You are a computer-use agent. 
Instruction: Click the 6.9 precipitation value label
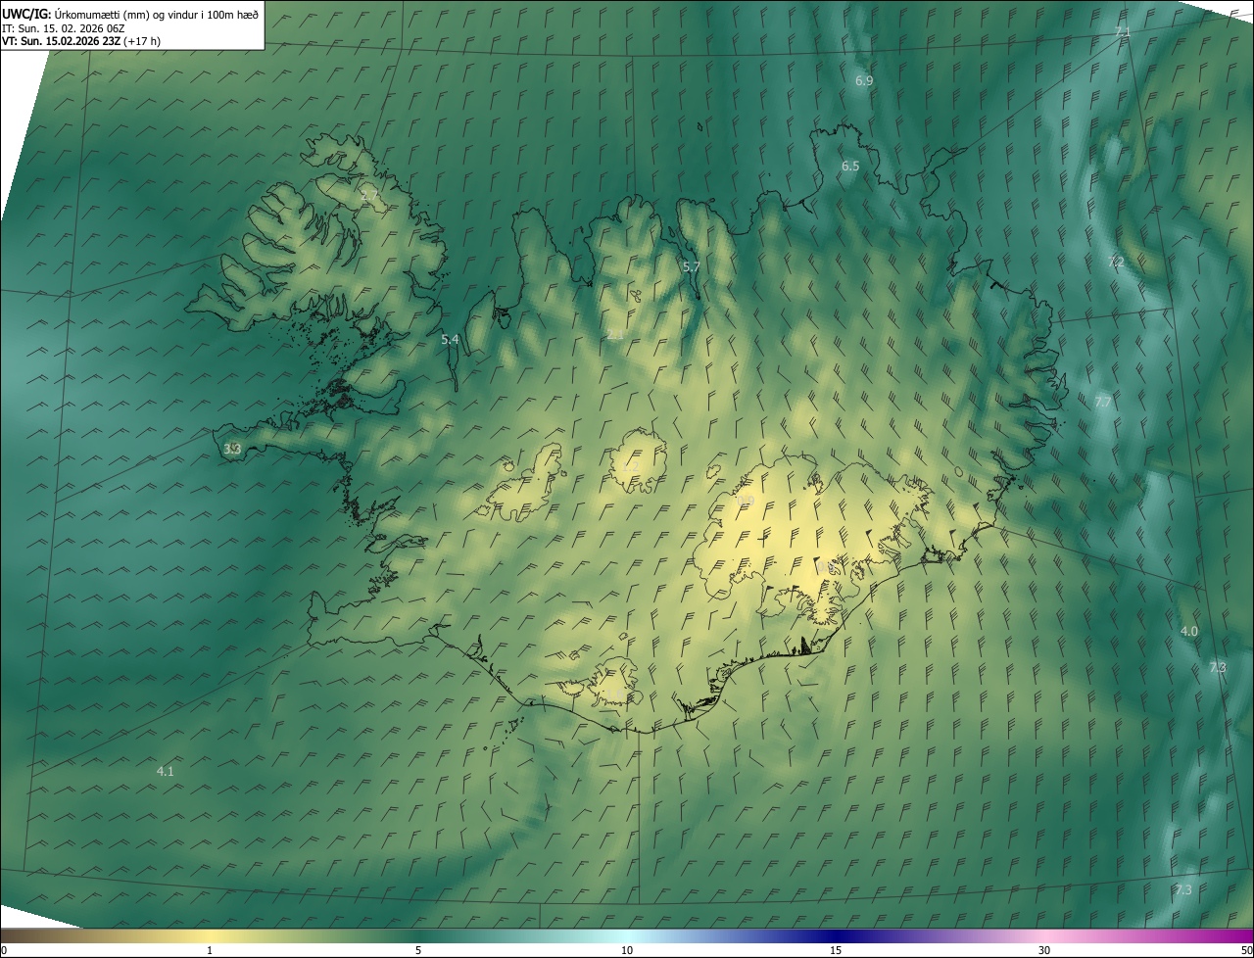(864, 81)
